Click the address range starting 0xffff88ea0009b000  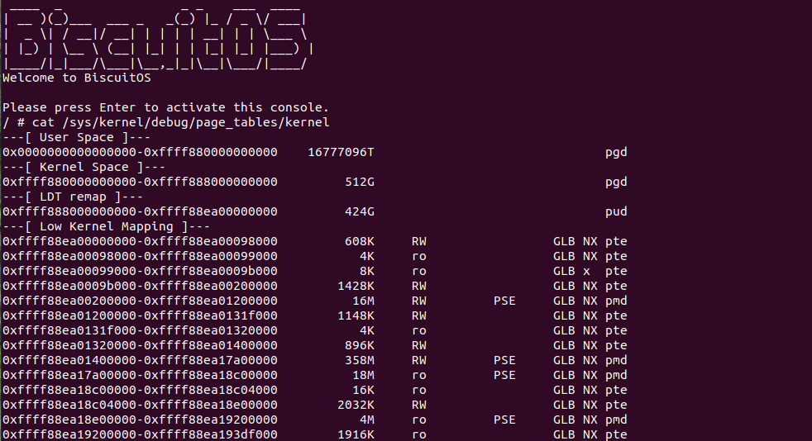point(140,286)
